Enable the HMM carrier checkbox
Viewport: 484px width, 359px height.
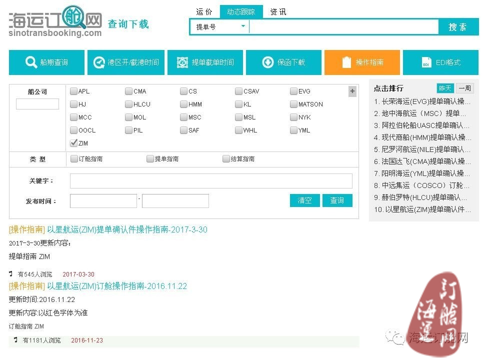pos(183,104)
